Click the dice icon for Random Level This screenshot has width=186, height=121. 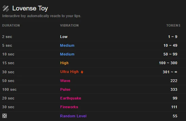point(4,116)
